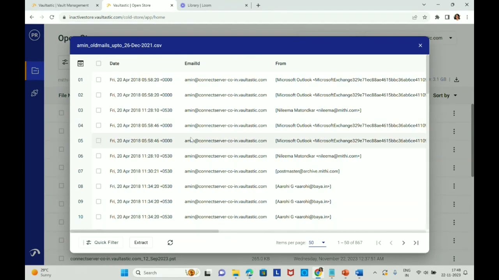499x280 pixels.
Task: Select checkbox for row 03
Action: tap(99, 110)
